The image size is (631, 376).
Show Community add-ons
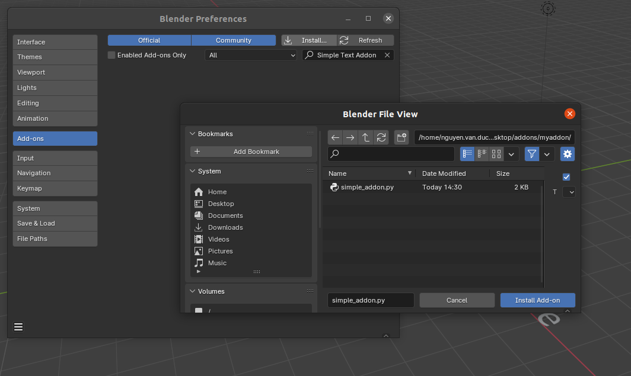coord(234,40)
